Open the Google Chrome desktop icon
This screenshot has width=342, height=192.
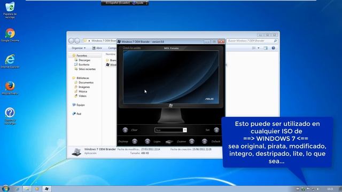click(10, 35)
